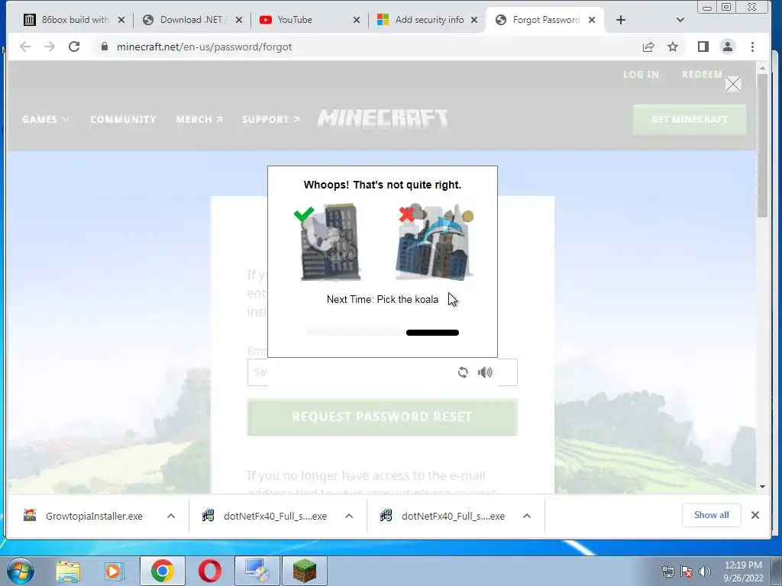
Task: Expand options for second dotNetFx40 download
Action: click(x=527, y=516)
